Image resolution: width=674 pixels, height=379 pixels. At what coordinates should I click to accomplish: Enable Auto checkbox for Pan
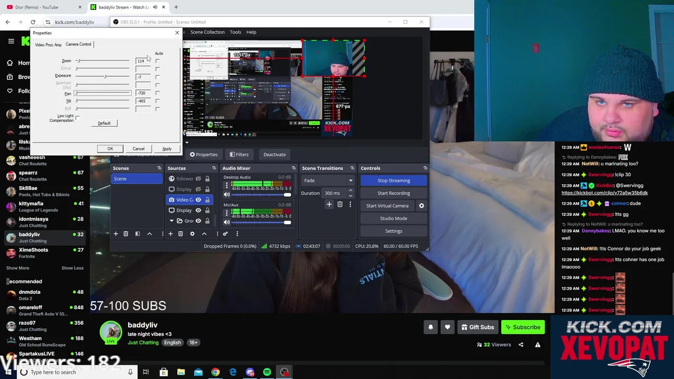[157, 93]
